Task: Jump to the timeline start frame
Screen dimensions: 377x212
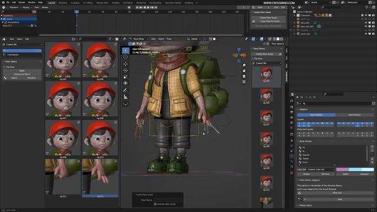Action: click(137, 8)
